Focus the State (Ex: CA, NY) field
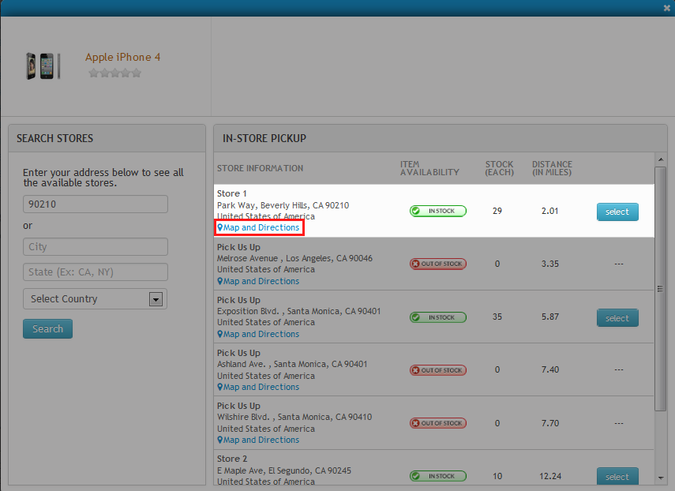Screen dimensions: 675x491 pos(96,272)
